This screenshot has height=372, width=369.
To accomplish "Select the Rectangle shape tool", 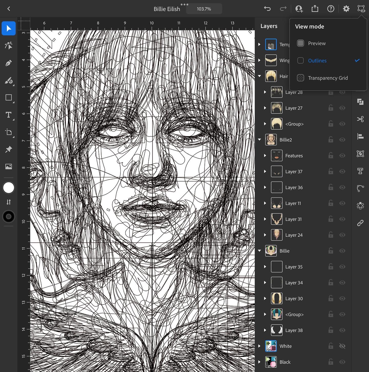I will [8, 98].
